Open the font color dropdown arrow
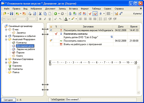This screenshot has width=144, height=103. tap(69, 19)
